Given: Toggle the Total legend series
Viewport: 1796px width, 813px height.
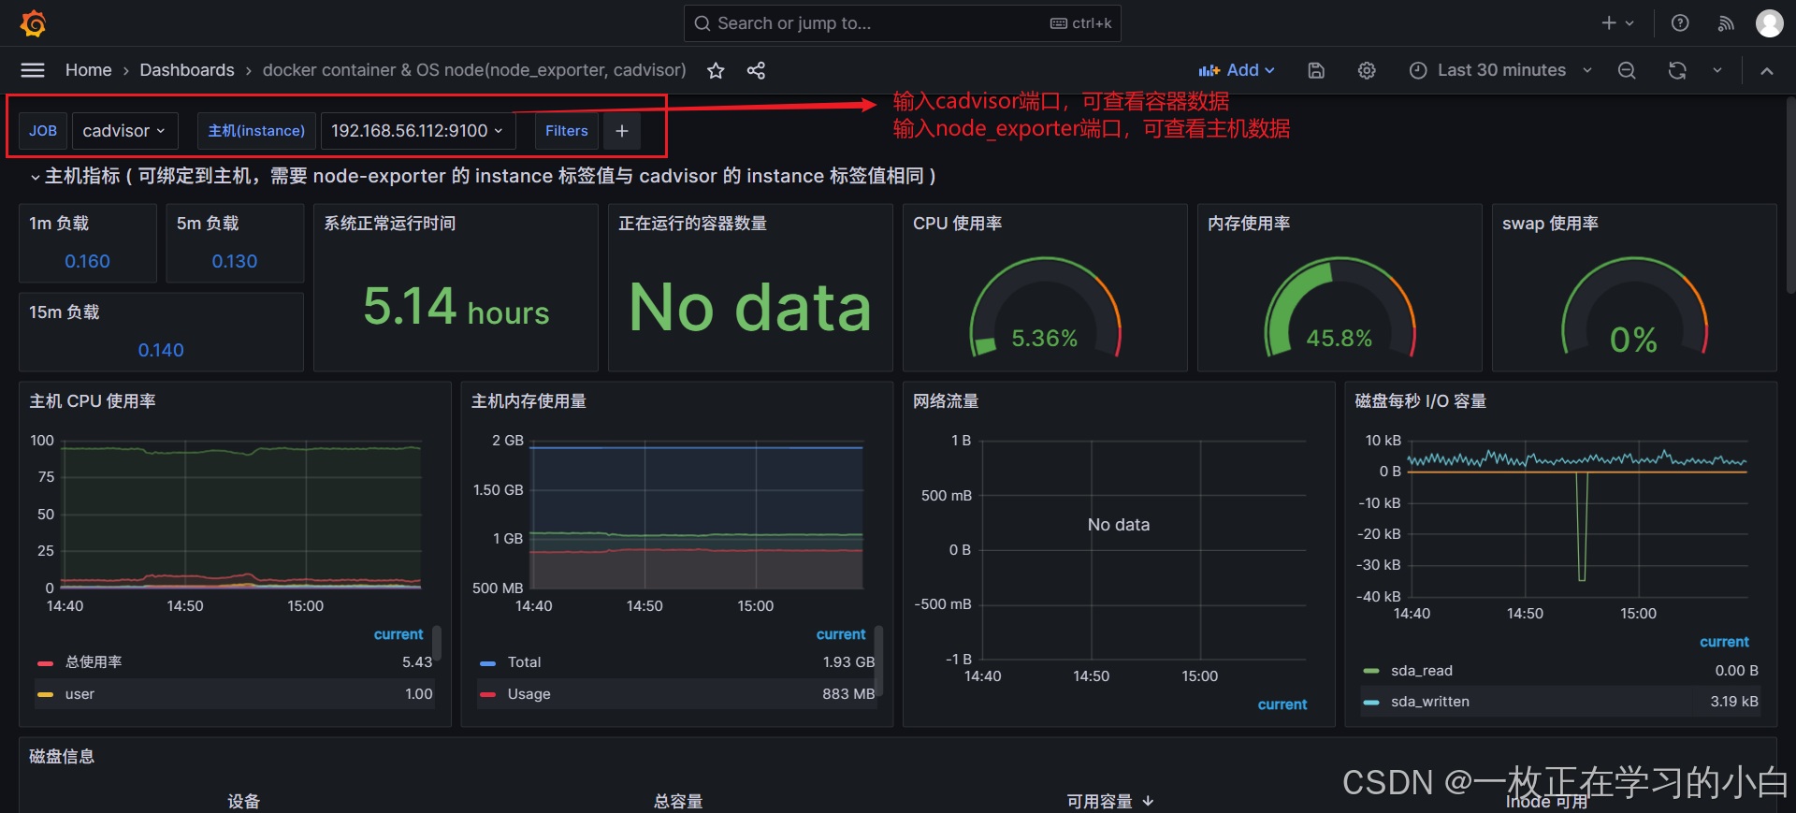Looking at the screenshot, I should (x=524, y=662).
